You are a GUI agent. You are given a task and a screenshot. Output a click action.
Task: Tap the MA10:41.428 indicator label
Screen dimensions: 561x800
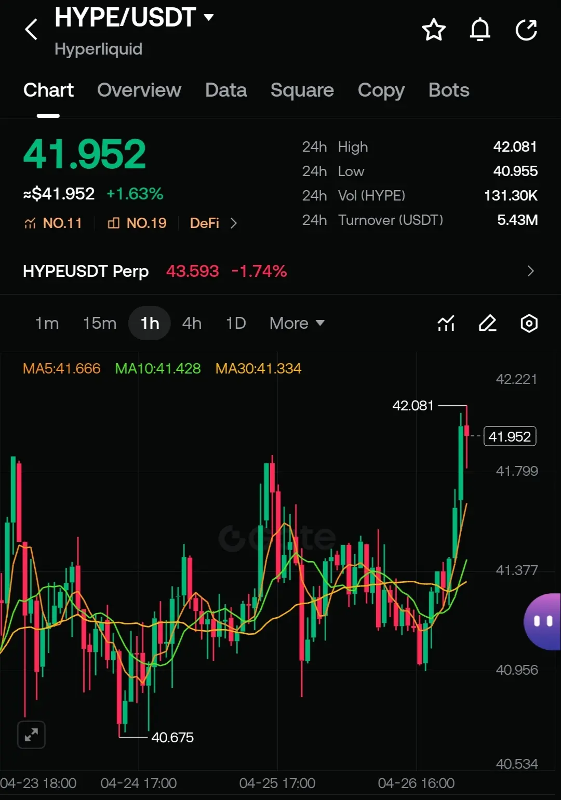158,368
